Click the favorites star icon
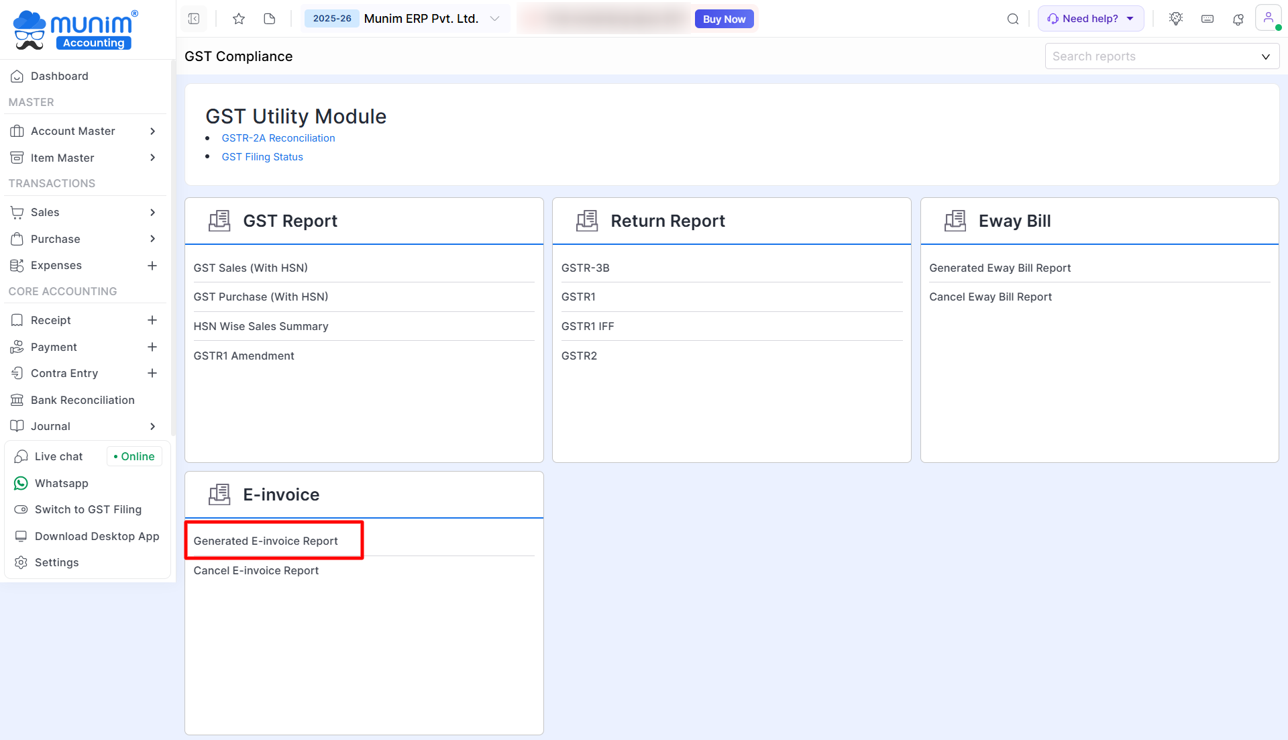The width and height of the screenshot is (1288, 740). click(x=239, y=19)
